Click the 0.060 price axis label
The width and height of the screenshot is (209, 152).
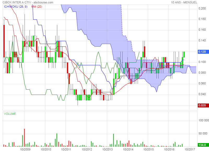(202, 83)
